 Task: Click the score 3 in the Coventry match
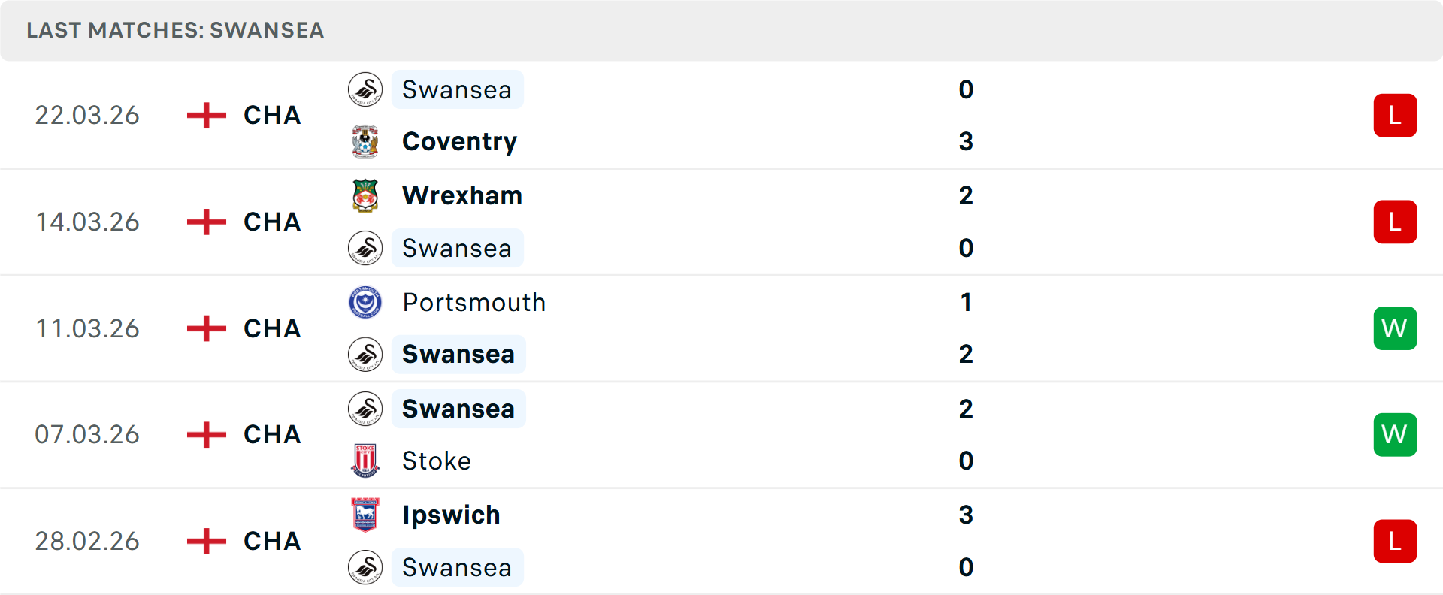[967, 140]
